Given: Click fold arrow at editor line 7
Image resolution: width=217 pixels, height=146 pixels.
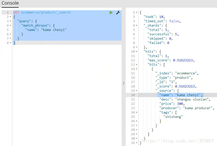Looking at the screenshot, I should click(x=10, y=38).
